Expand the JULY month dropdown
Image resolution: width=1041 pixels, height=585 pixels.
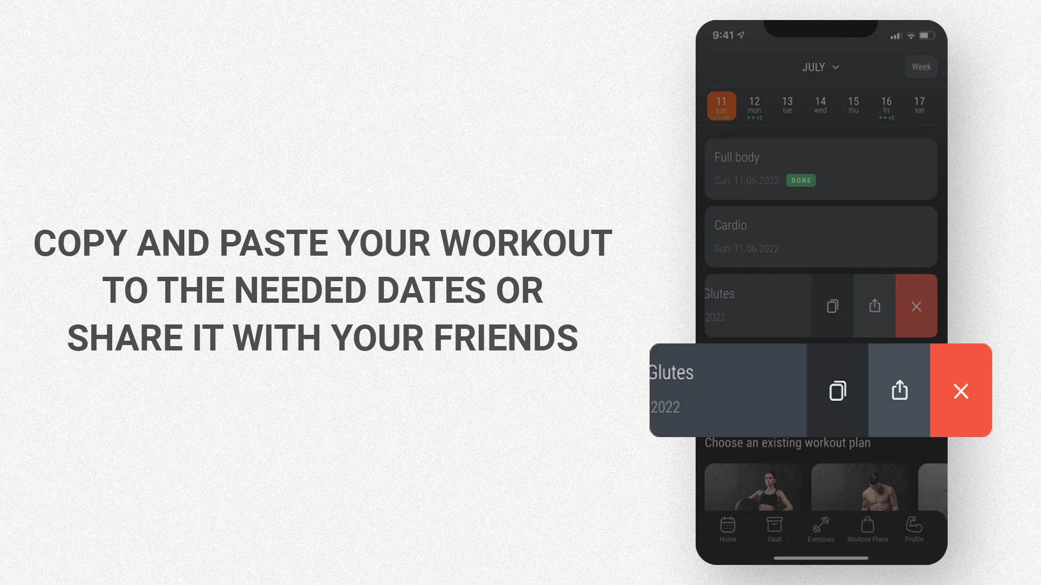(820, 67)
